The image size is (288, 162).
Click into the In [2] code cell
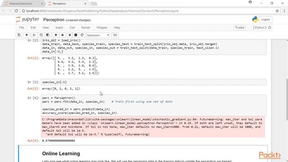tap(153, 47)
